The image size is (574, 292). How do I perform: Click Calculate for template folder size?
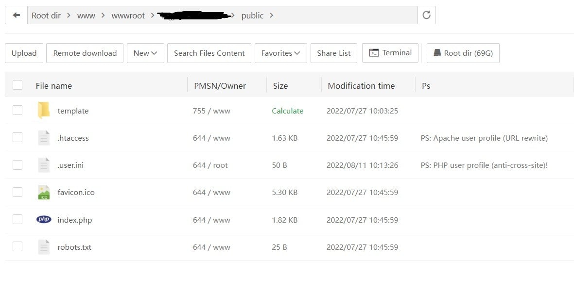[x=287, y=111]
